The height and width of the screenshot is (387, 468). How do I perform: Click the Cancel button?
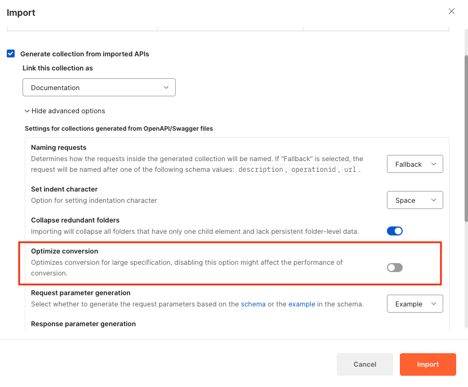point(364,364)
